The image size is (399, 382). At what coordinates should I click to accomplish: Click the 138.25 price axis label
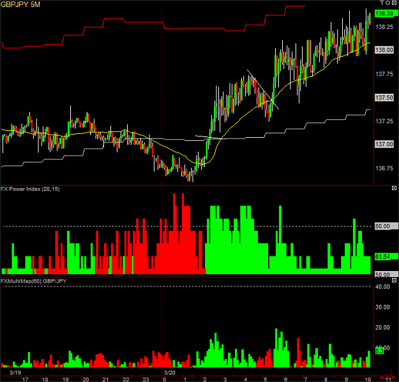pyautogui.click(x=384, y=27)
